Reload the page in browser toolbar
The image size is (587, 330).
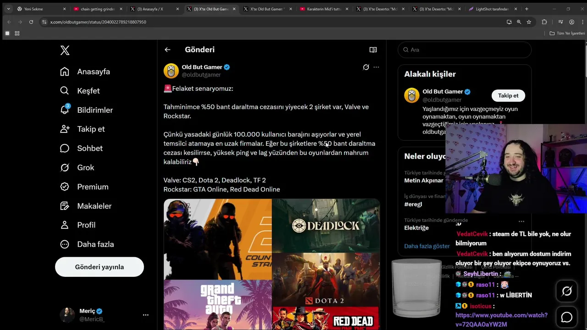31,22
